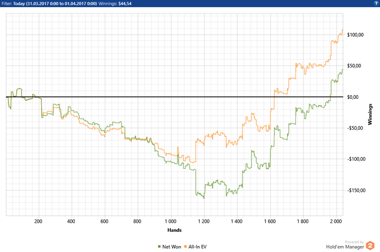Click the Hold'em Manager text

click(x=345, y=247)
